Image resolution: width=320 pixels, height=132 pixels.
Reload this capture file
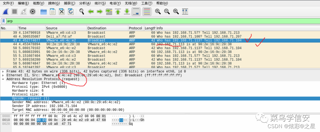point(71,12)
